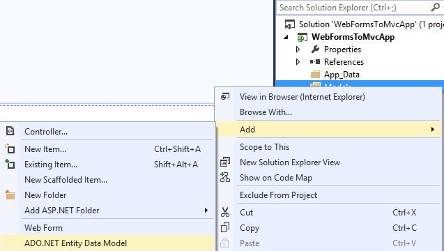
Task: Click the Solution 'WebFormsToMvcApp' icon
Action: tap(290, 24)
